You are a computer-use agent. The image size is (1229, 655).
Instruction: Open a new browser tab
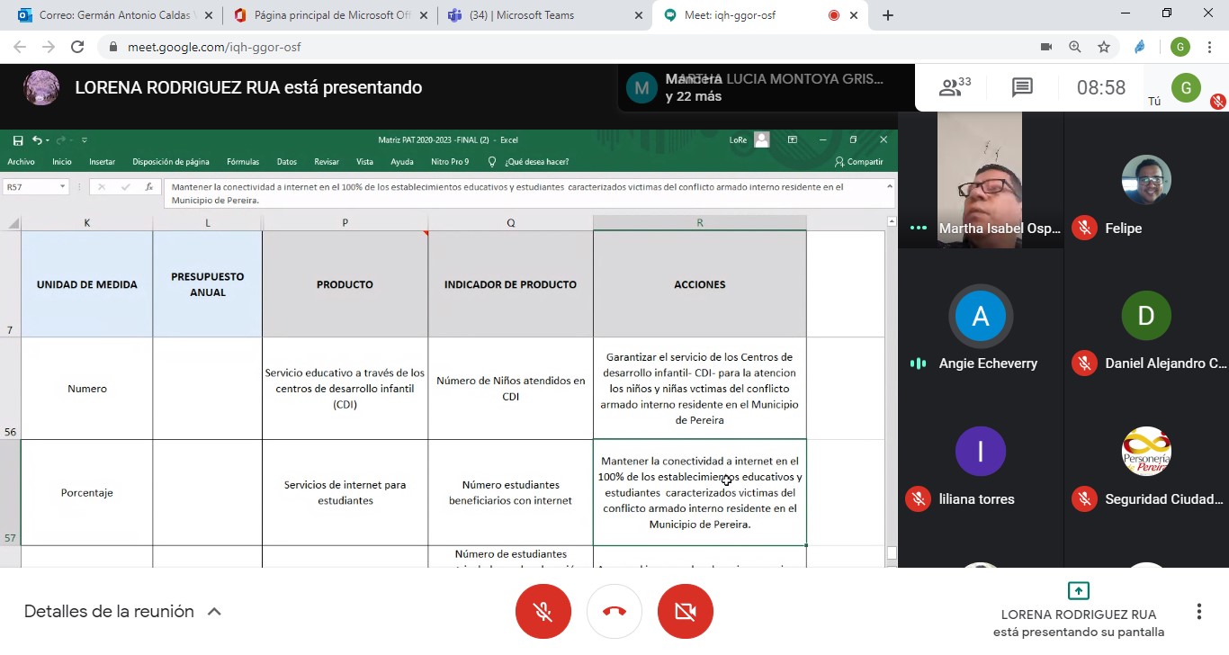(x=888, y=15)
